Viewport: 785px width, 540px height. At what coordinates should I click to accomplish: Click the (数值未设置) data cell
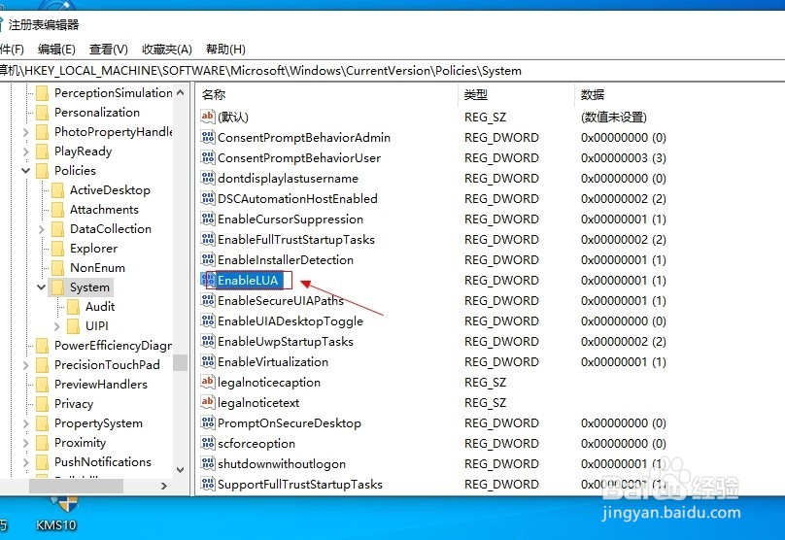(614, 118)
